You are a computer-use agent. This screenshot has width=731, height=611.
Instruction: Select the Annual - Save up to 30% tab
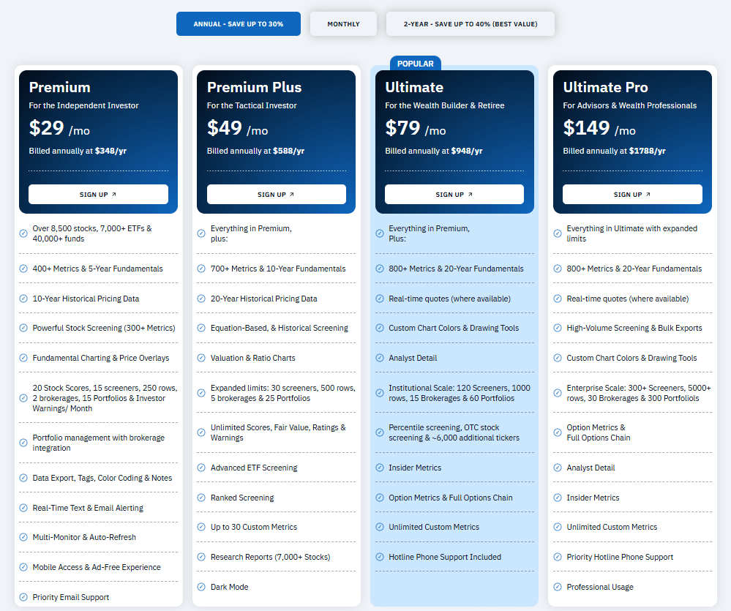(239, 23)
